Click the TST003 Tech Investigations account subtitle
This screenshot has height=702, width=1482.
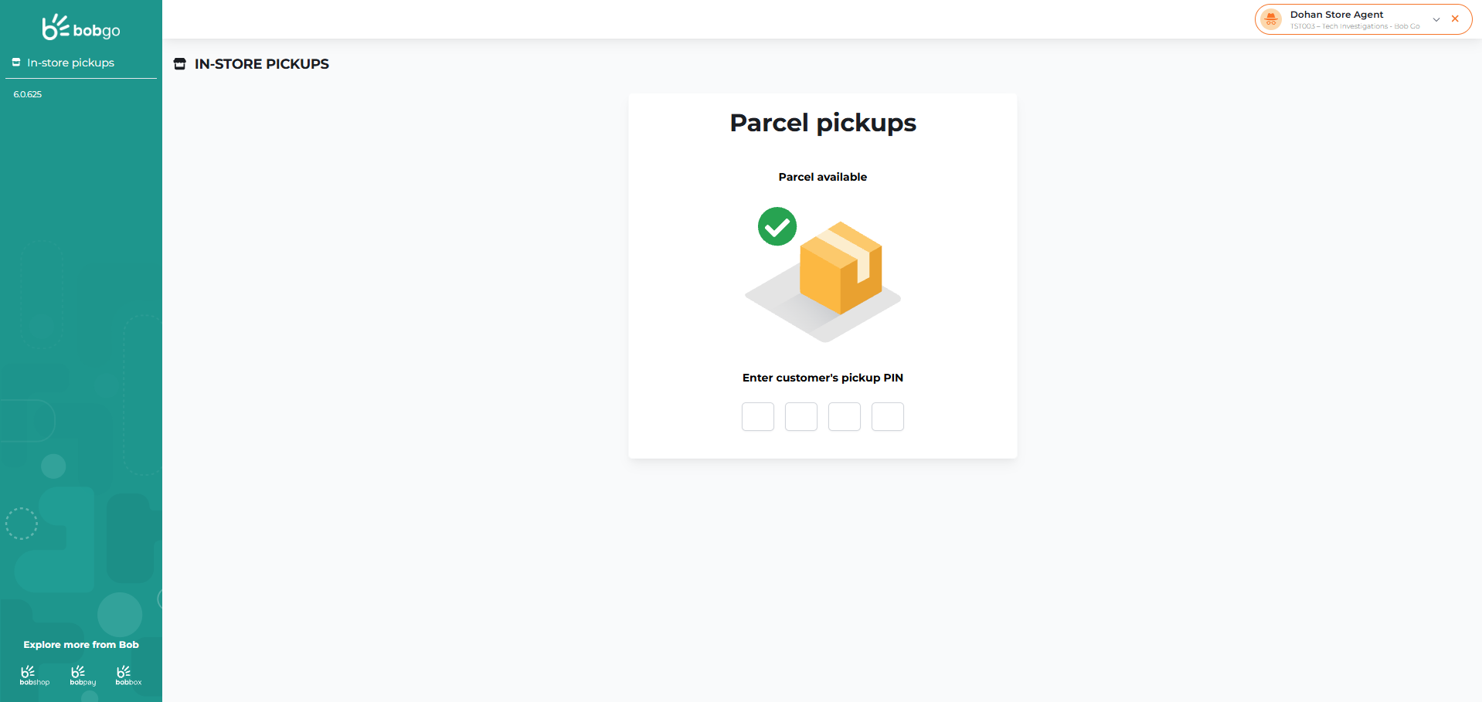(1355, 26)
